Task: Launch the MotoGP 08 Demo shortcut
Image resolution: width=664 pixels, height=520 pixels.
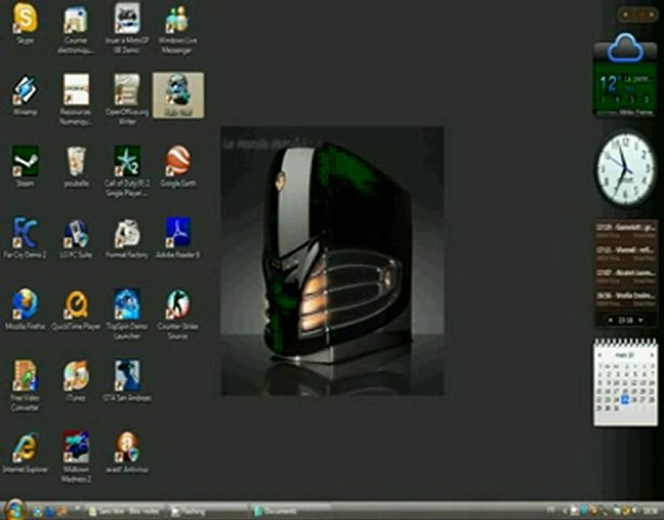Action: (126, 29)
